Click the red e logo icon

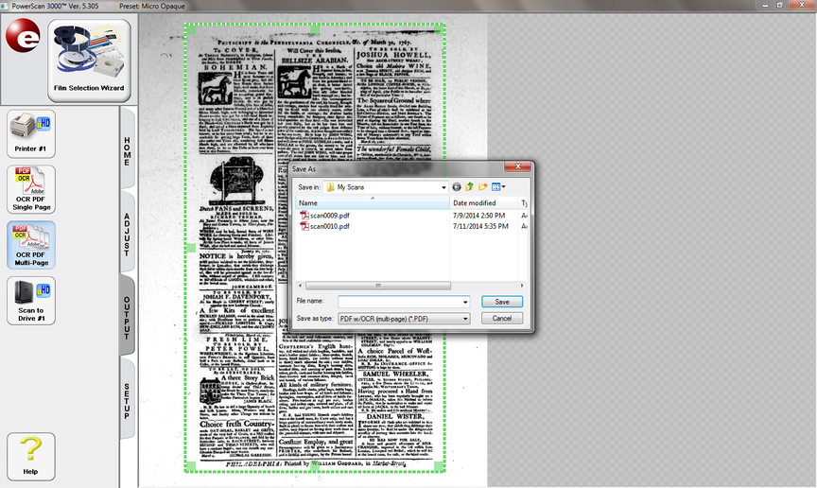click(x=22, y=38)
